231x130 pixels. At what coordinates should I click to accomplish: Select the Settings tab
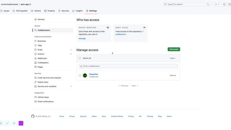pos(91,11)
